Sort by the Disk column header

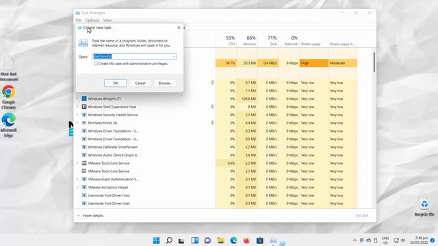pyautogui.click(x=268, y=40)
